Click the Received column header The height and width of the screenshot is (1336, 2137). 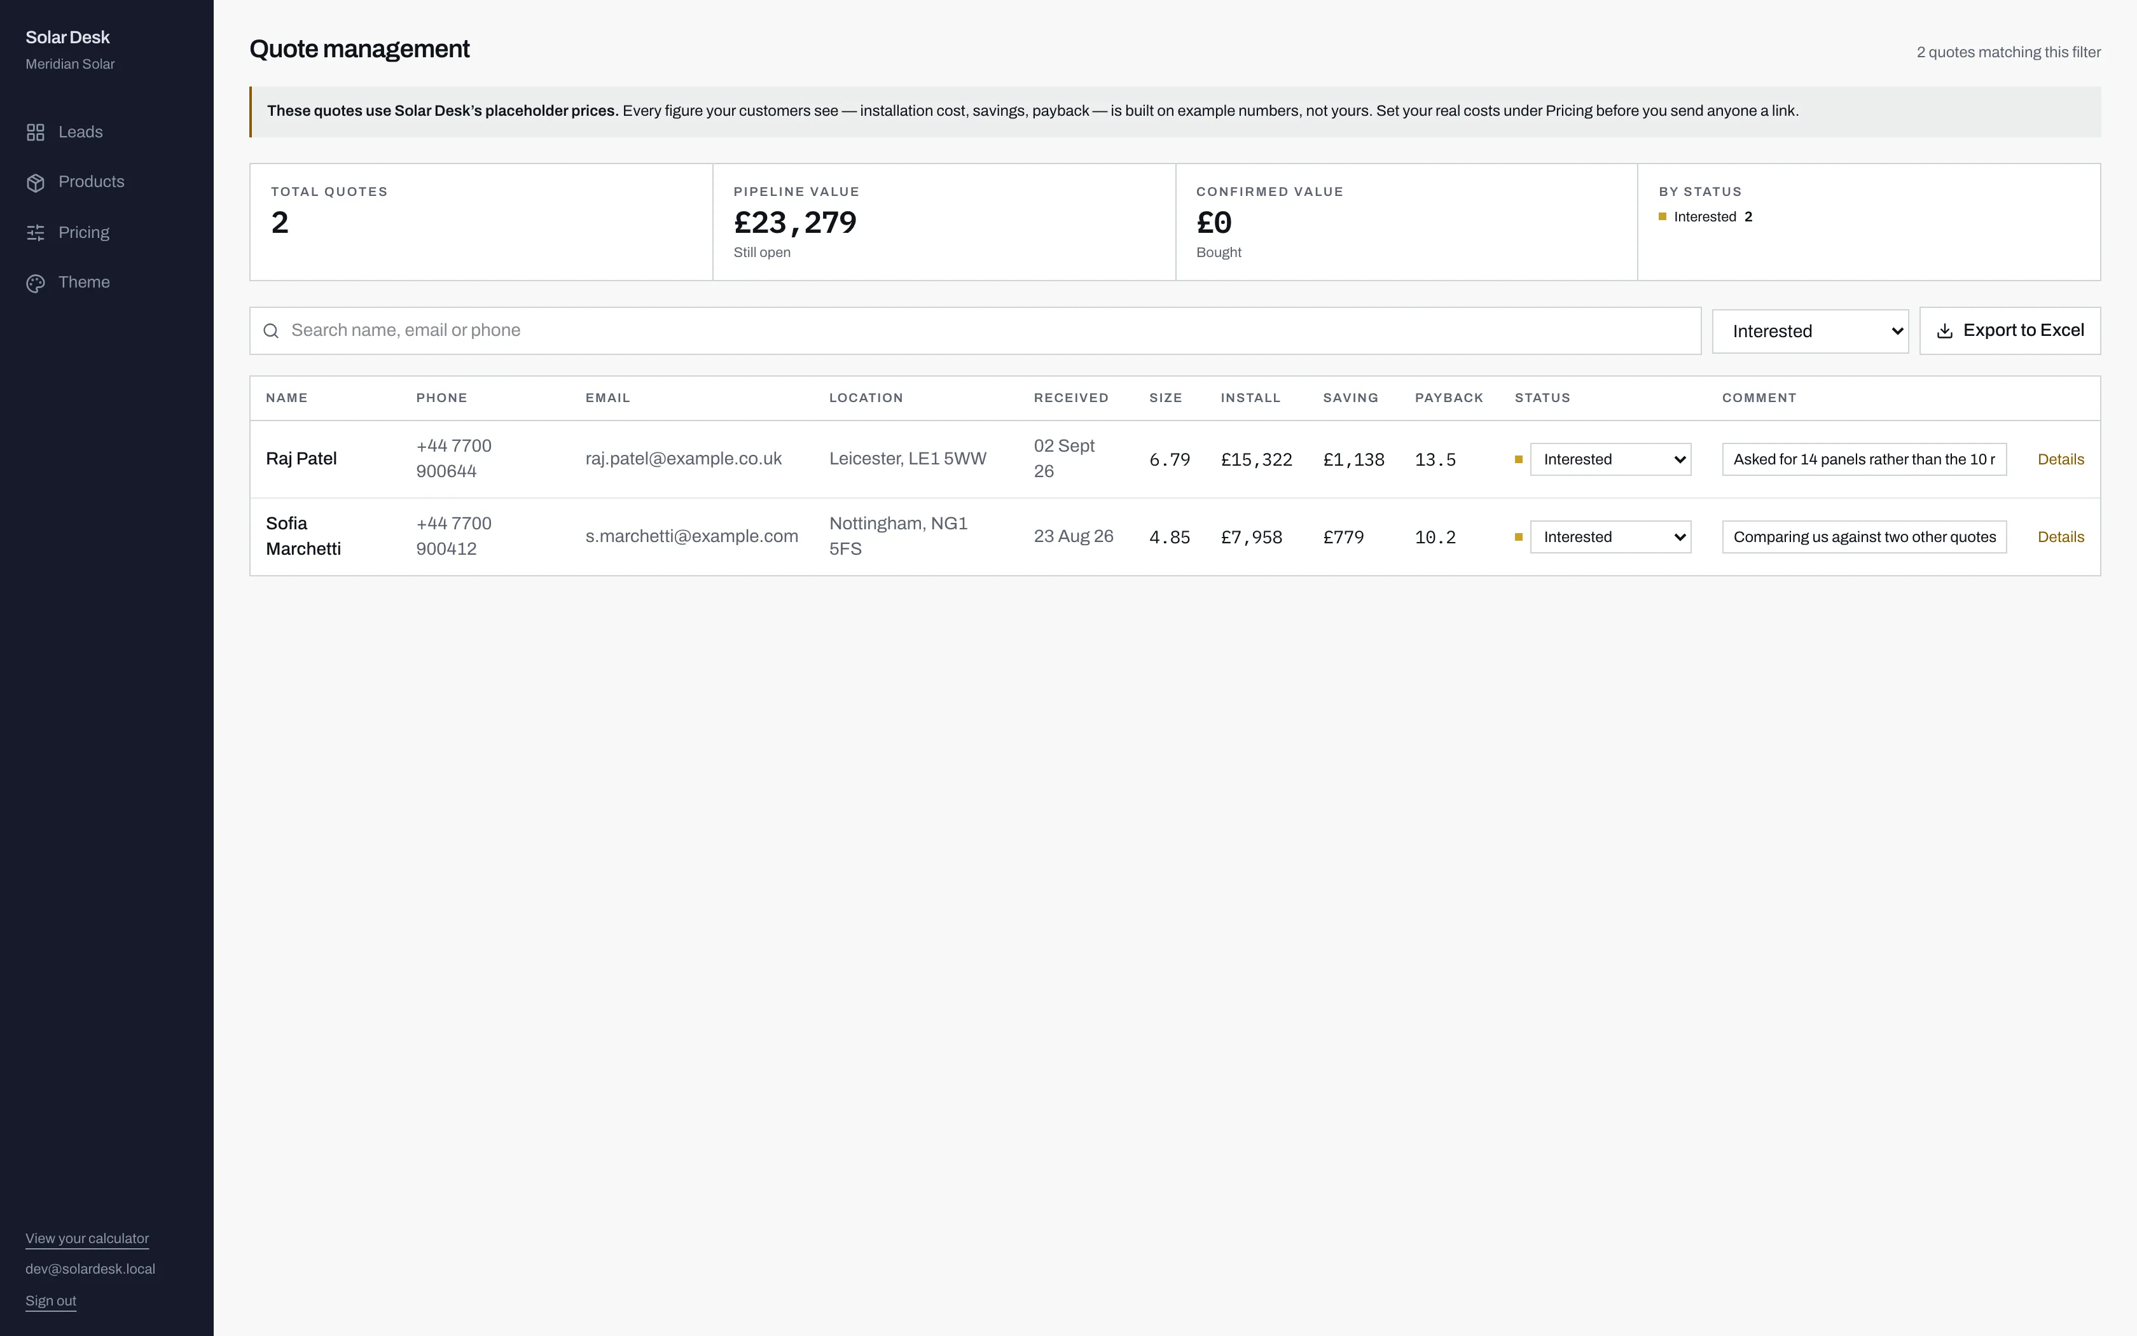(x=1071, y=398)
